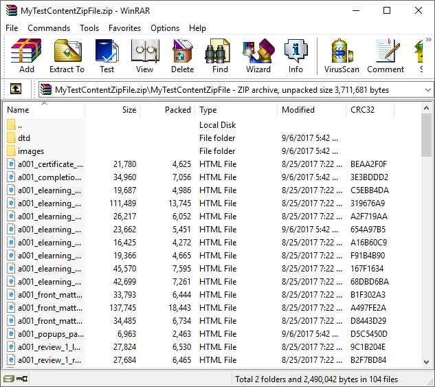Open the Help menu
The image size is (435, 387).
197,28
